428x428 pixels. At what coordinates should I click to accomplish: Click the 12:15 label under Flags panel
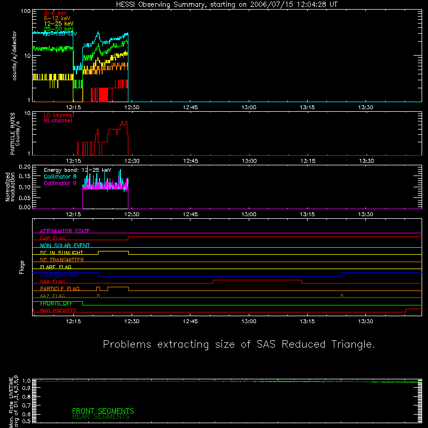(73, 322)
